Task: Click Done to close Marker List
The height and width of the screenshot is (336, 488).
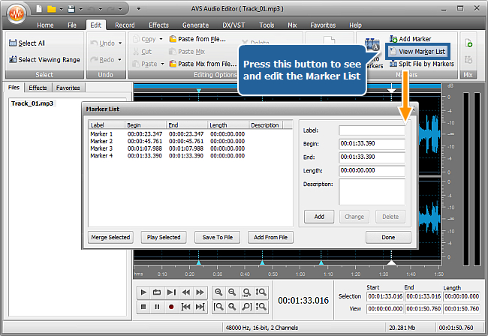Action: point(388,238)
